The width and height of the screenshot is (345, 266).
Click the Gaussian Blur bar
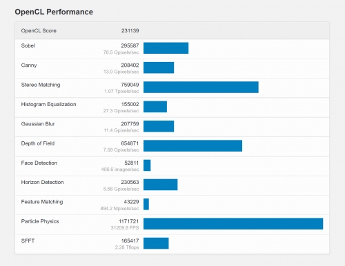coord(159,126)
